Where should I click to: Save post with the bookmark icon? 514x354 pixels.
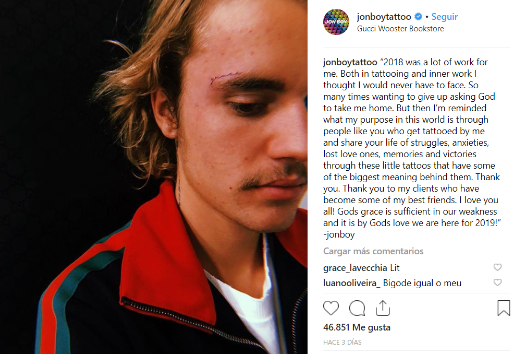pyautogui.click(x=504, y=308)
